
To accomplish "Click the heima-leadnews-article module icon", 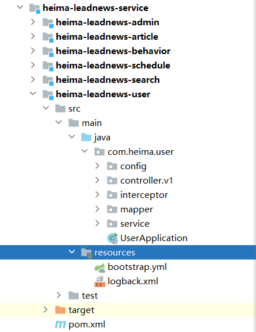I will tap(48, 37).
